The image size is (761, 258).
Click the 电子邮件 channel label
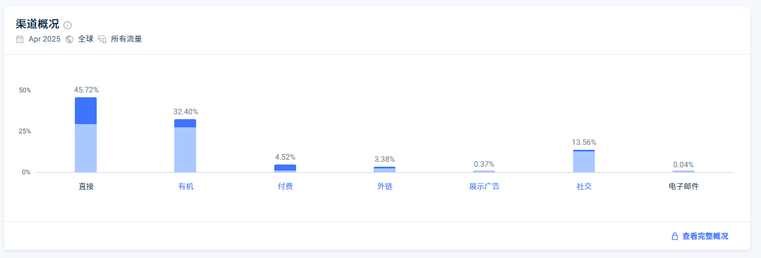pos(683,186)
